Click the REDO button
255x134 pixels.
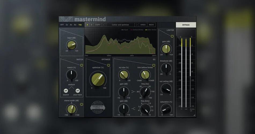point(151,25)
